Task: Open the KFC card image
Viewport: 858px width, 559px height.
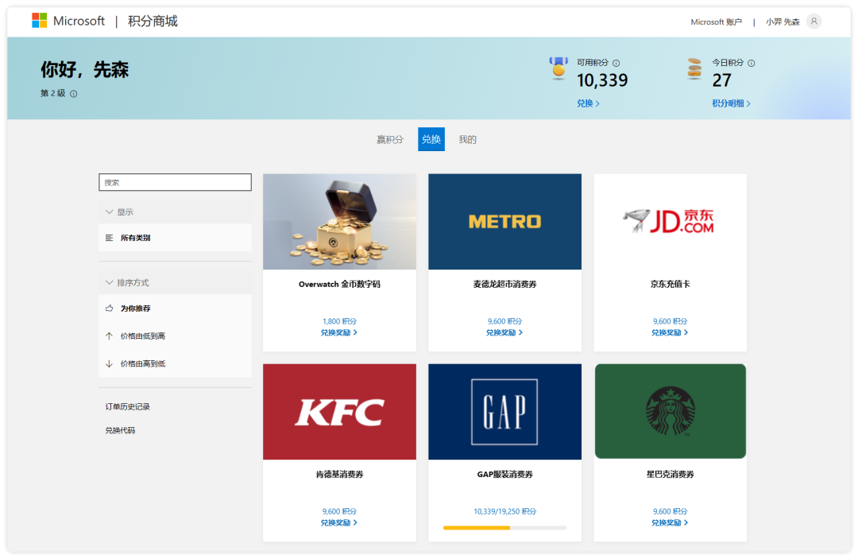Action: 339,412
